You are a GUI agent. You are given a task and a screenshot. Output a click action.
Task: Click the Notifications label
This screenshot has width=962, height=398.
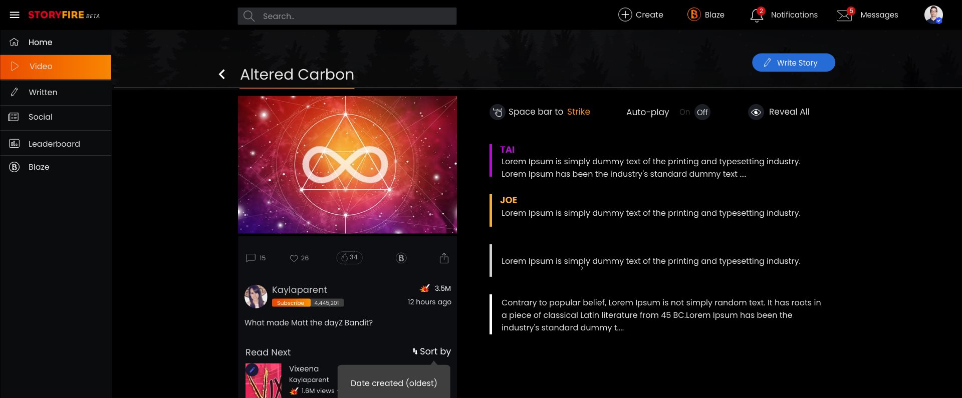click(x=794, y=15)
